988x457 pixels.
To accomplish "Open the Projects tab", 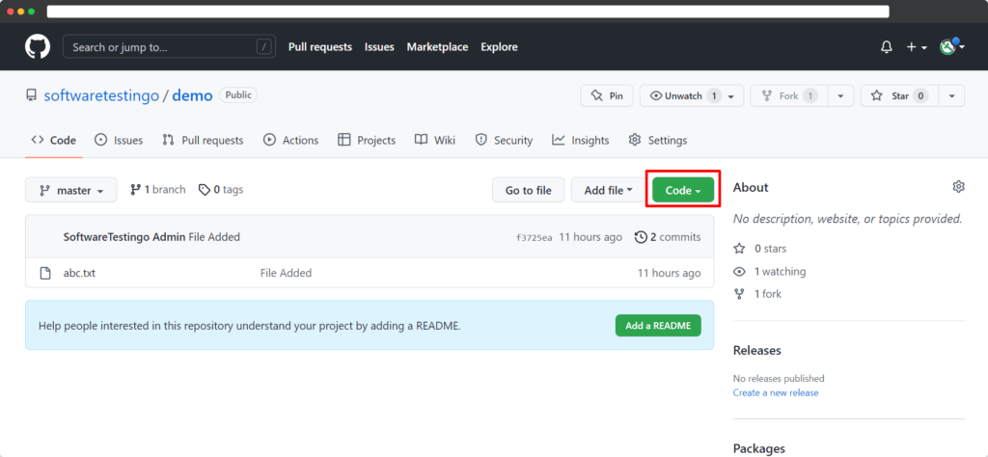I will coord(367,140).
